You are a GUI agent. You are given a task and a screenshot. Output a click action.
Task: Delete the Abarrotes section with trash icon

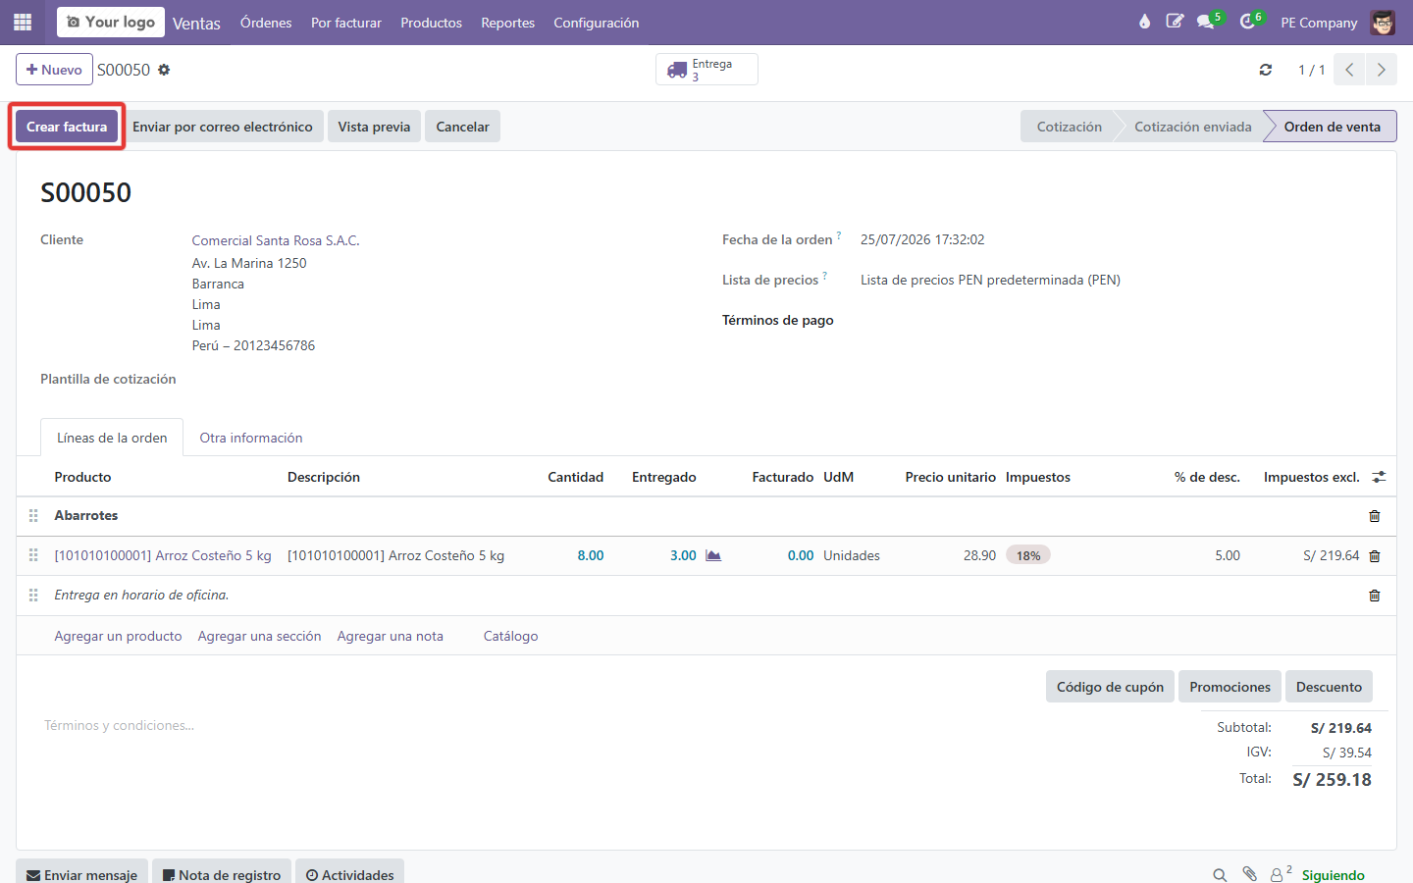coord(1374,516)
